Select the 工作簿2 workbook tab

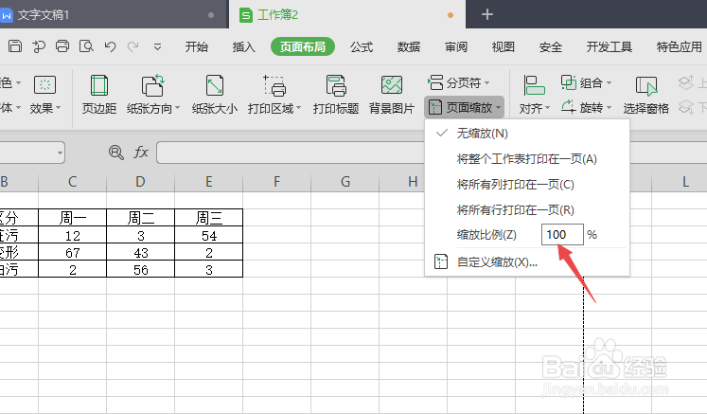[347, 14]
